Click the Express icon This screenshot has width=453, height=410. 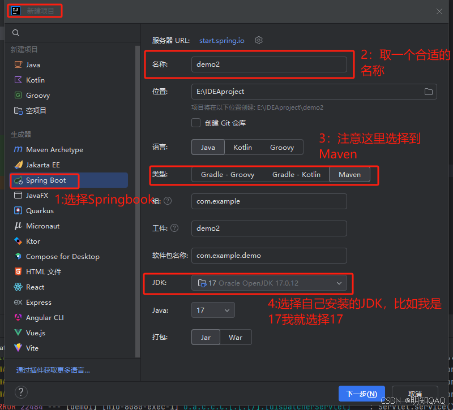coord(18,302)
